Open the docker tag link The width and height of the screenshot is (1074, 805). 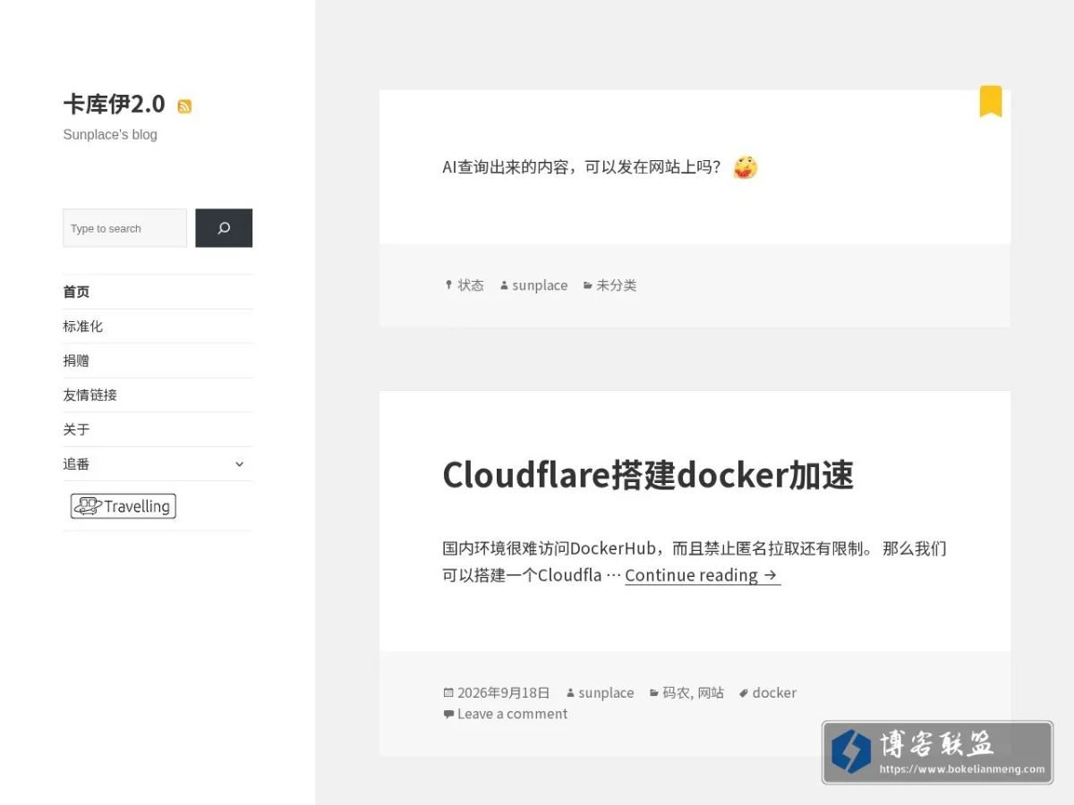tap(774, 692)
